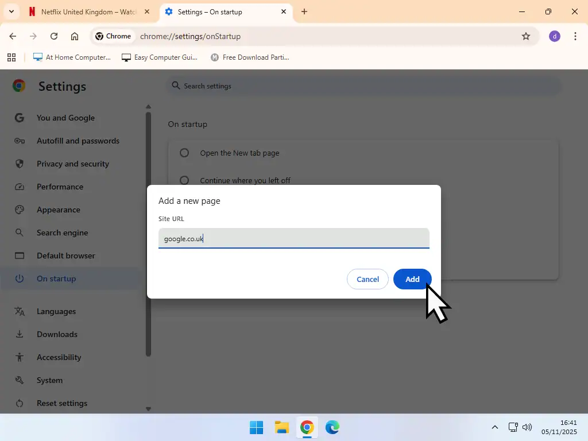Reload the Settings page
The image size is (588, 441).
point(53,36)
